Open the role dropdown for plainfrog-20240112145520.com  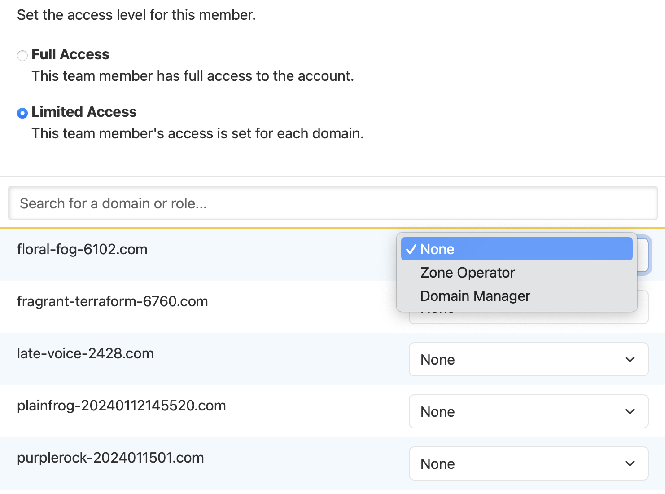(x=529, y=411)
